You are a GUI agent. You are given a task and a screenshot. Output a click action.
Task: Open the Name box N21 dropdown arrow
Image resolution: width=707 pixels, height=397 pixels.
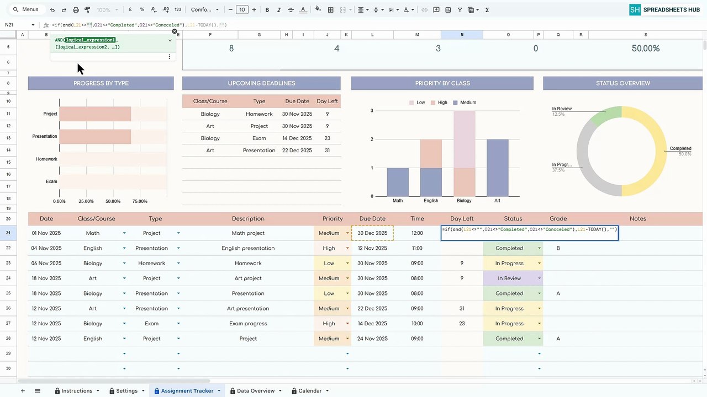33,25
